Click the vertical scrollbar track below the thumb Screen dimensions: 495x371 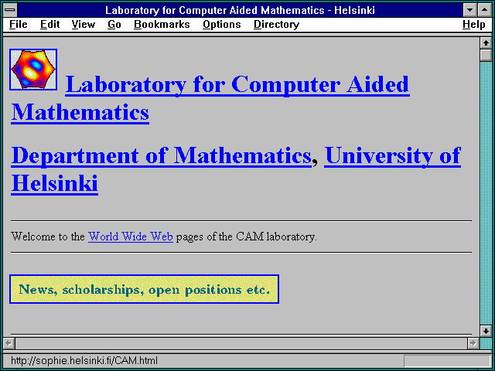(x=486, y=193)
